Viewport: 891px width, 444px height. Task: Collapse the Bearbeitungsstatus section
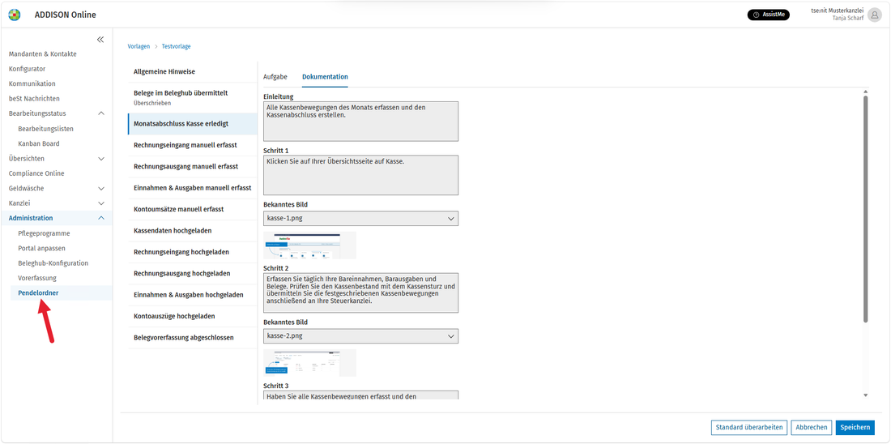click(x=101, y=113)
